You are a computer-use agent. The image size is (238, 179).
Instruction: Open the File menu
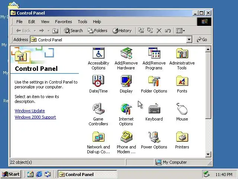(19, 22)
